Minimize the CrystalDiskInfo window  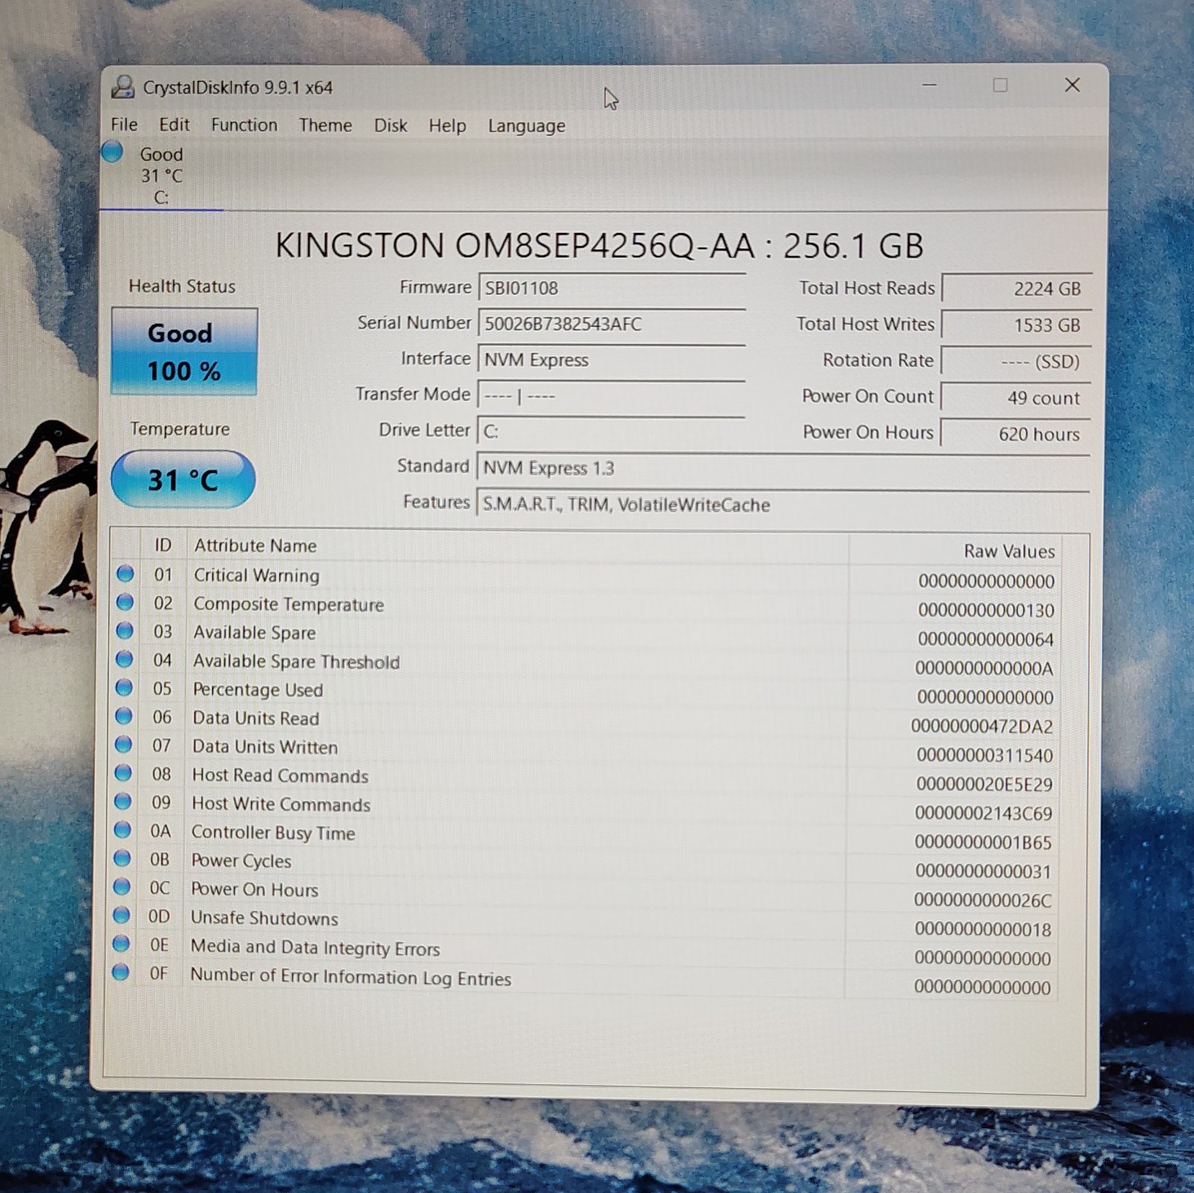[929, 85]
